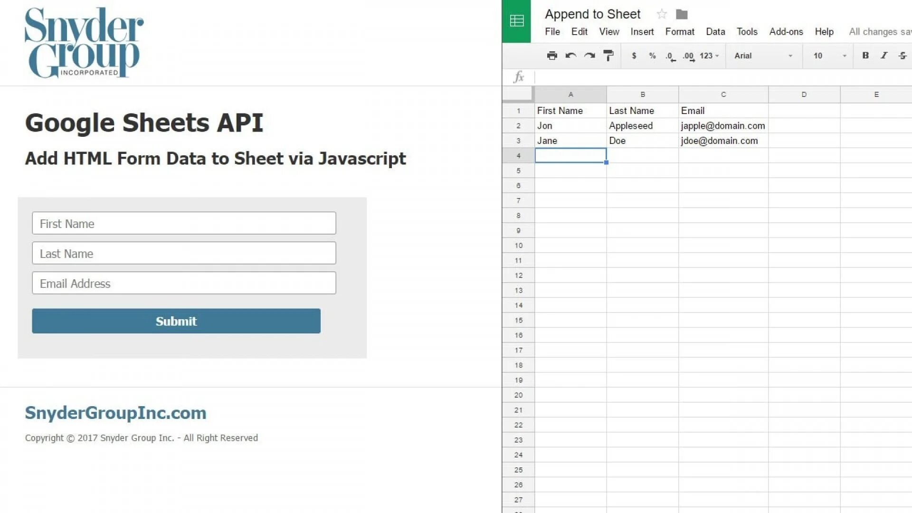Click the select-all corner box
912x513 pixels.
(x=518, y=95)
